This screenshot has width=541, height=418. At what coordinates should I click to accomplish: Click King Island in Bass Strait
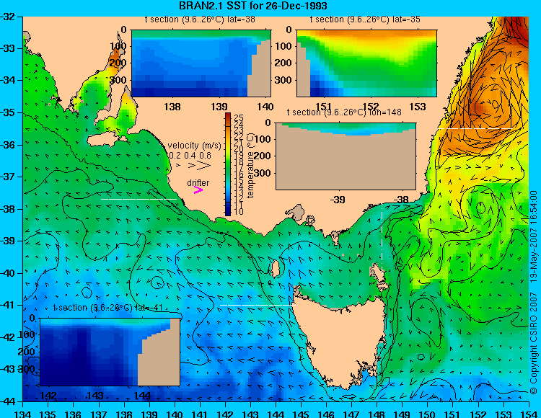[x=275, y=269]
